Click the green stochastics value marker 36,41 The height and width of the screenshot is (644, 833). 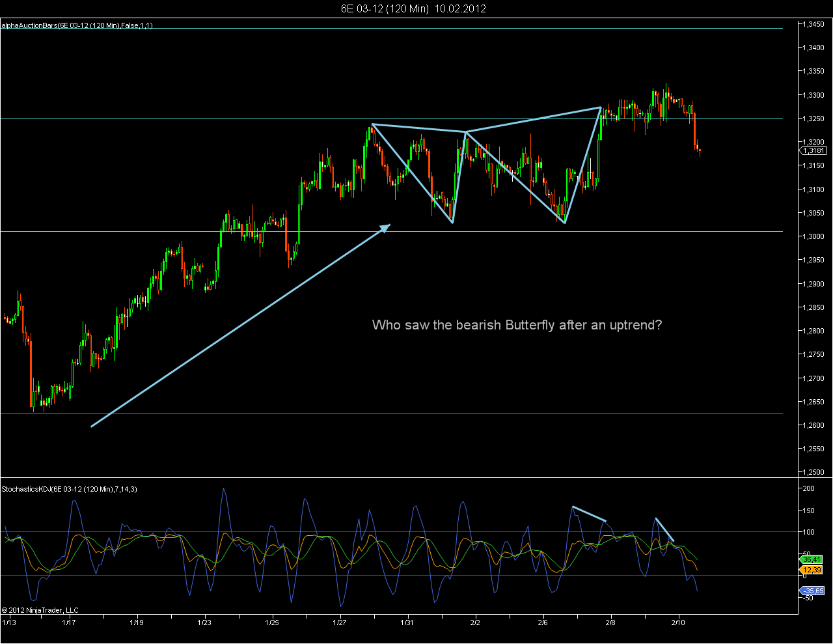(x=812, y=559)
